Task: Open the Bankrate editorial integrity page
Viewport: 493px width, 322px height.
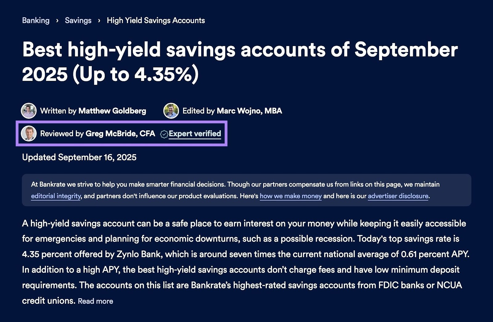Action: click(x=55, y=196)
